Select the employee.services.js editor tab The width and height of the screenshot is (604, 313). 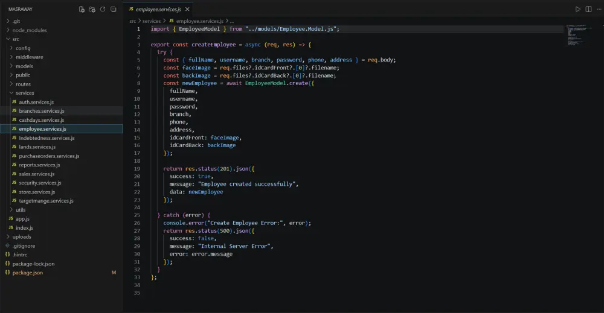coord(158,9)
